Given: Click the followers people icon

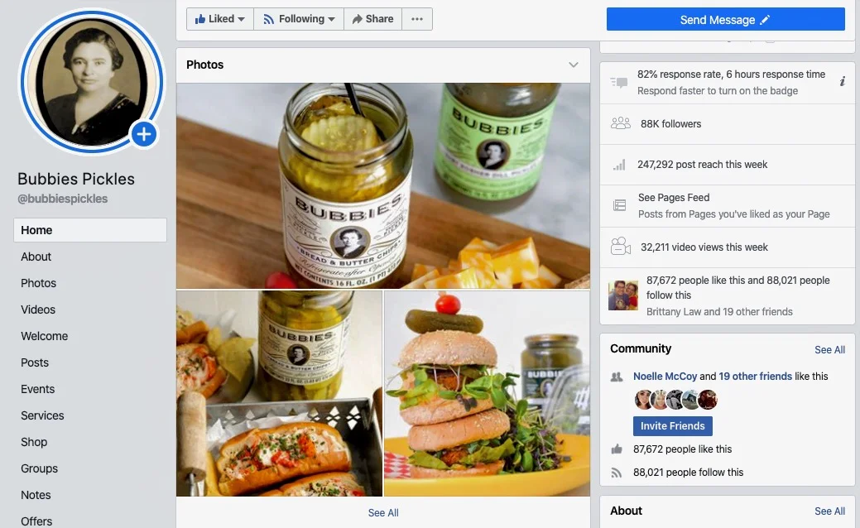Looking at the screenshot, I should point(620,123).
